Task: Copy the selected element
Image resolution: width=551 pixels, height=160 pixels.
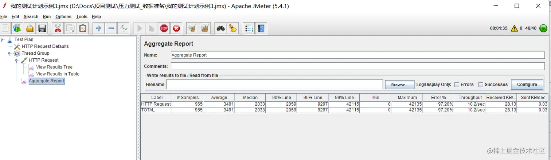Action: click(x=70, y=28)
